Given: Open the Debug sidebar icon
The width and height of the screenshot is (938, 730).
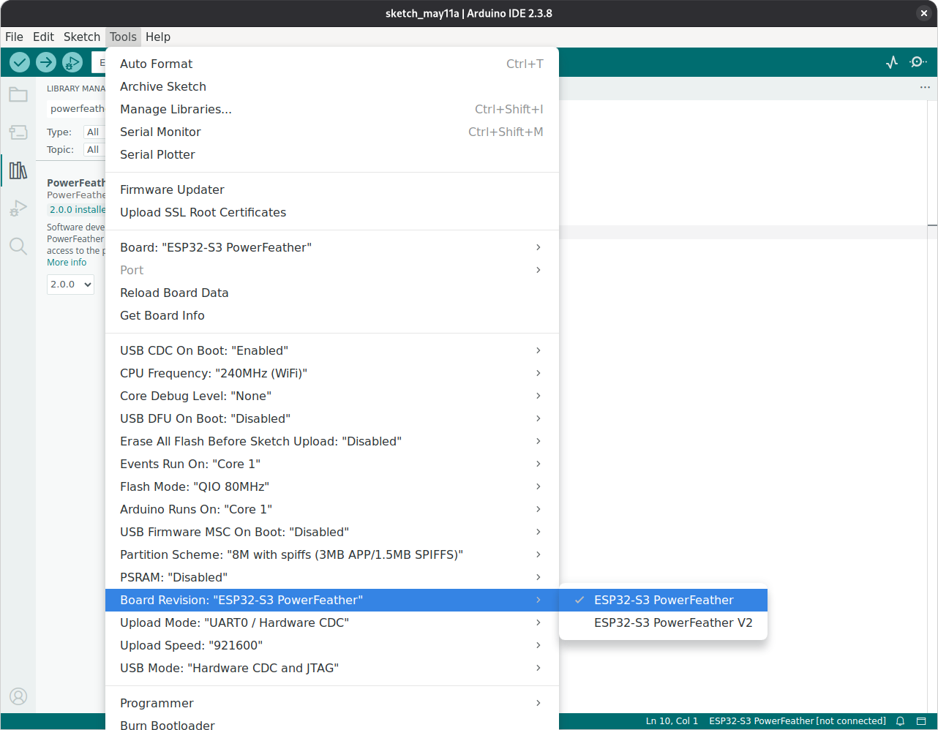Looking at the screenshot, I should pos(18,208).
